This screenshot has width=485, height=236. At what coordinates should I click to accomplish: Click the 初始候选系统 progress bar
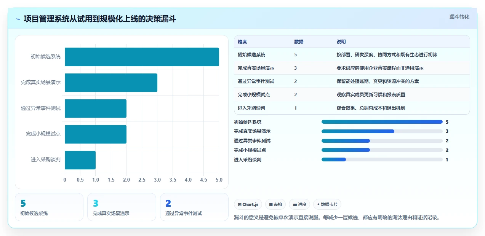[382, 122]
